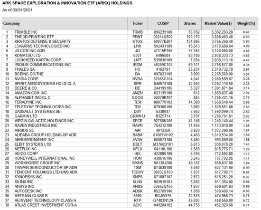This screenshot has width=261, height=210.
Task: Click AUTODESK INC company name
Action: (28, 191)
